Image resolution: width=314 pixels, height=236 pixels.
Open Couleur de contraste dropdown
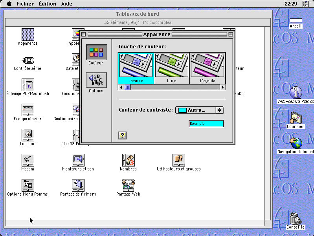click(x=200, y=110)
